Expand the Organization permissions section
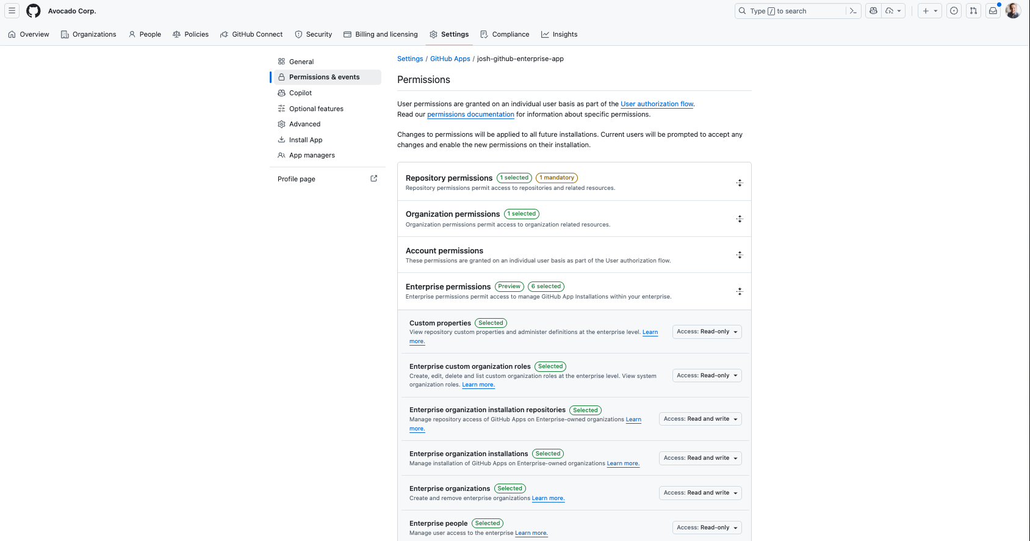The width and height of the screenshot is (1030, 541). 740,219
